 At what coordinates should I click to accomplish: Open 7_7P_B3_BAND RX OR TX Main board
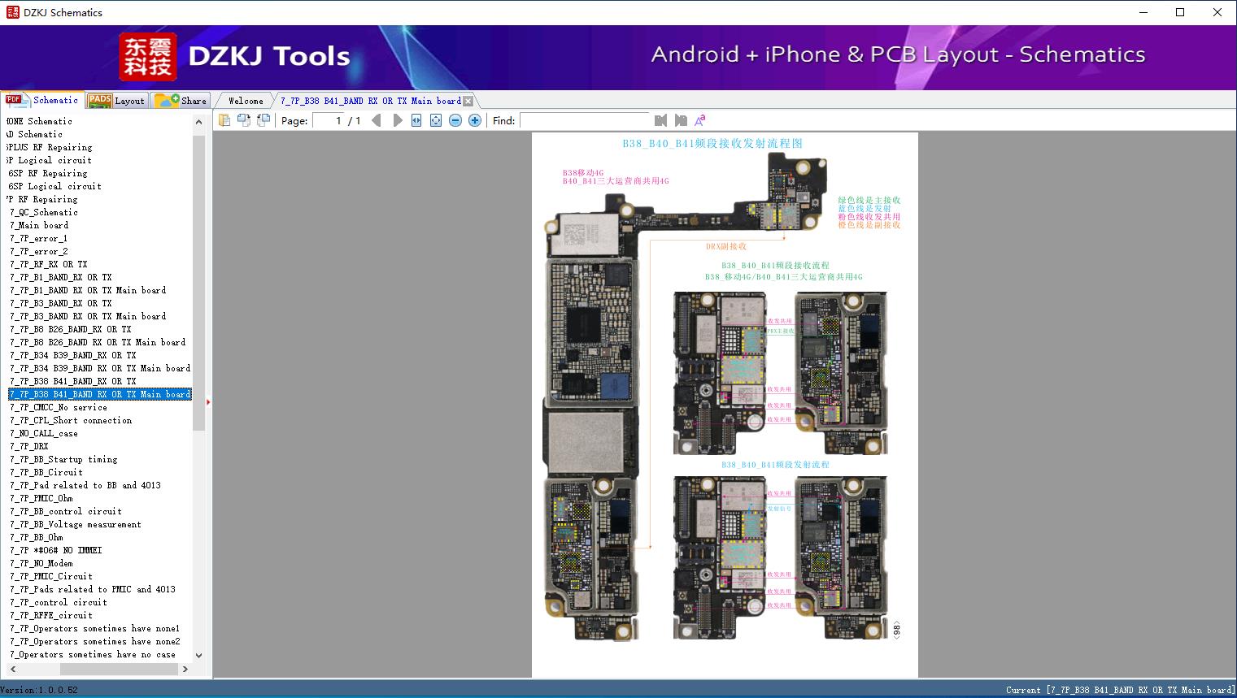click(88, 316)
